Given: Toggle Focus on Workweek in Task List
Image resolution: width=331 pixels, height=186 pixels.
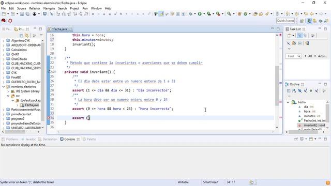Looking at the screenshot, I should pyautogui.click(x=313, y=36).
